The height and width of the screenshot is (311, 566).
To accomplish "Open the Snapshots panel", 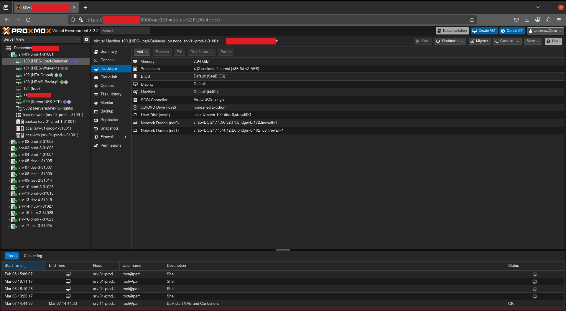I will click(111, 128).
